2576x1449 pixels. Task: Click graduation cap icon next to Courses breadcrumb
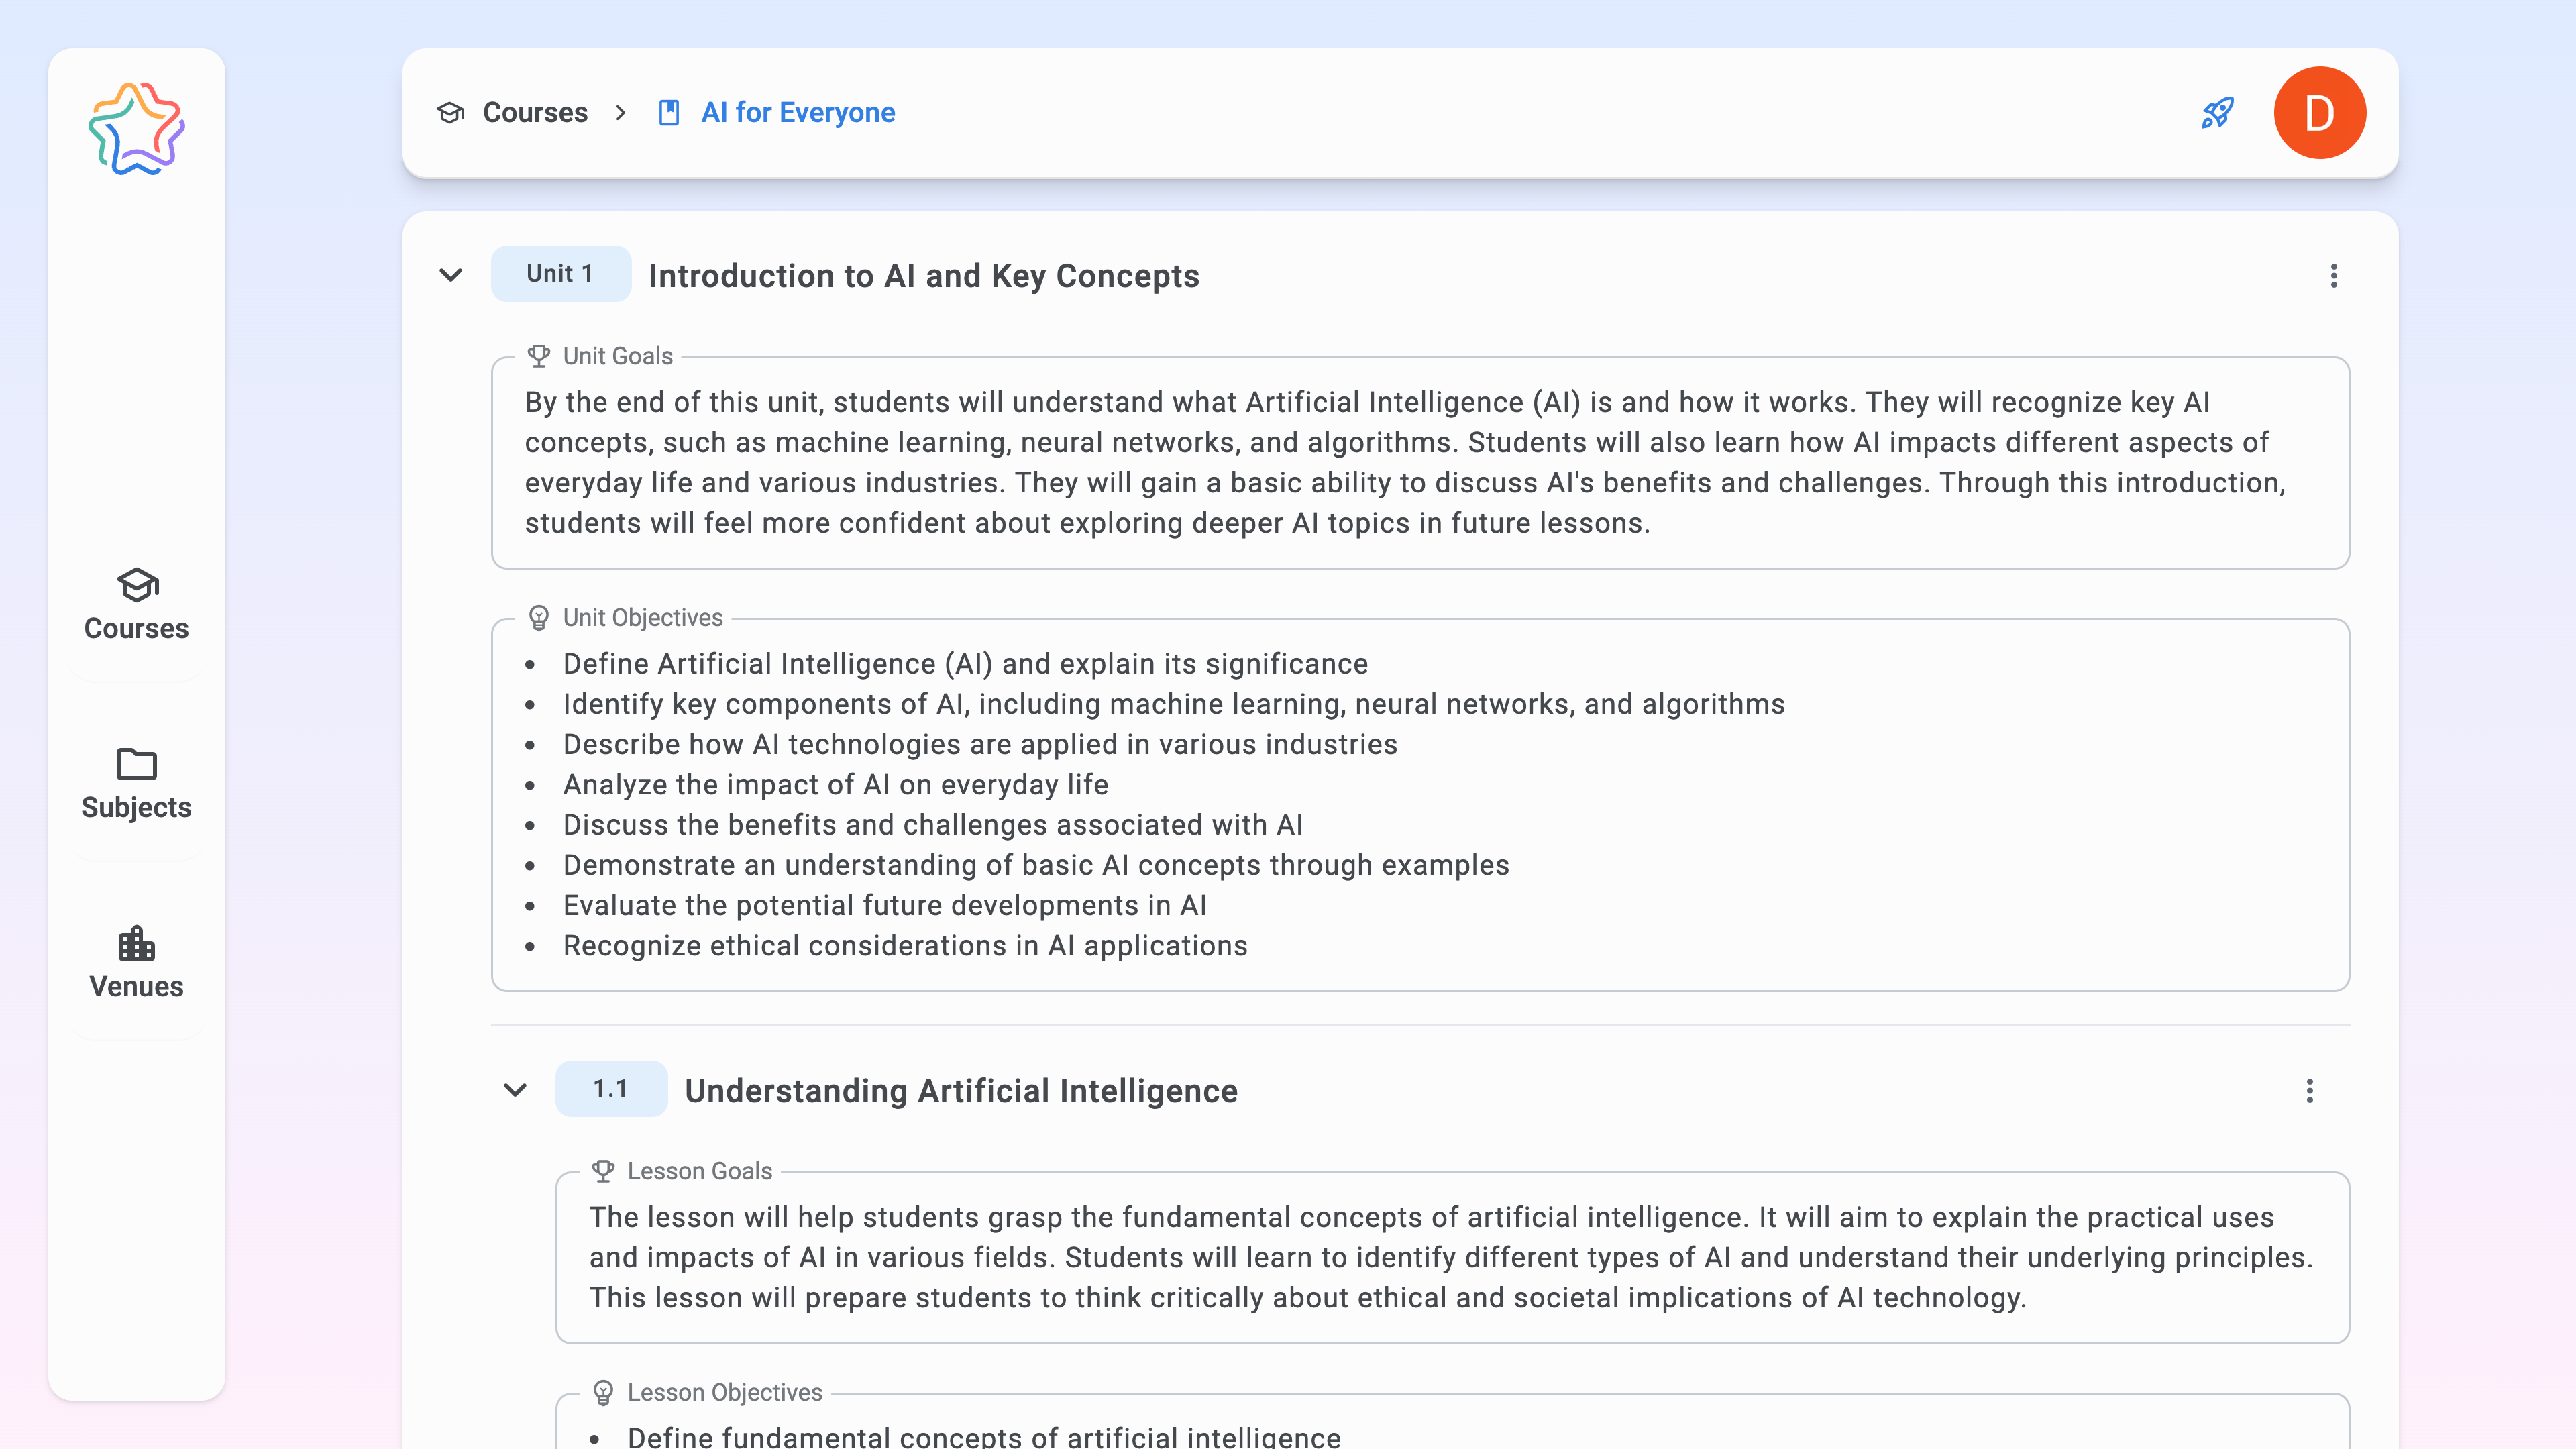(451, 113)
